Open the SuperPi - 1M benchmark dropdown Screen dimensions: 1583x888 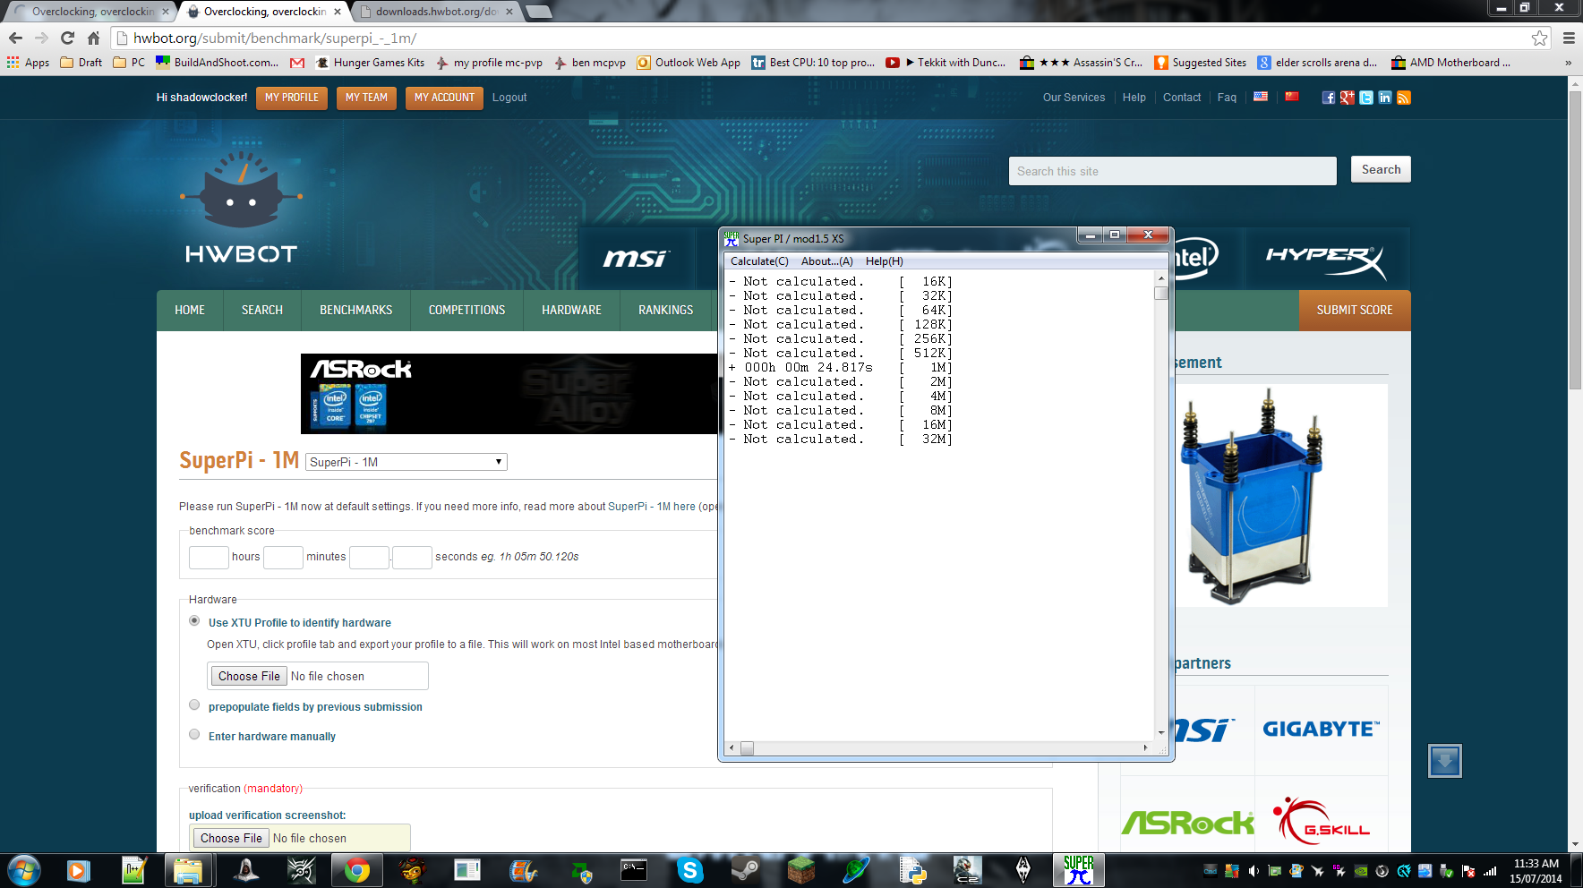[x=406, y=462]
